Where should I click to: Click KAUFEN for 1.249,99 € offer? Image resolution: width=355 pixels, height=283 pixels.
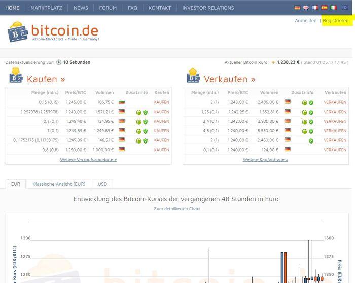[162, 140]
